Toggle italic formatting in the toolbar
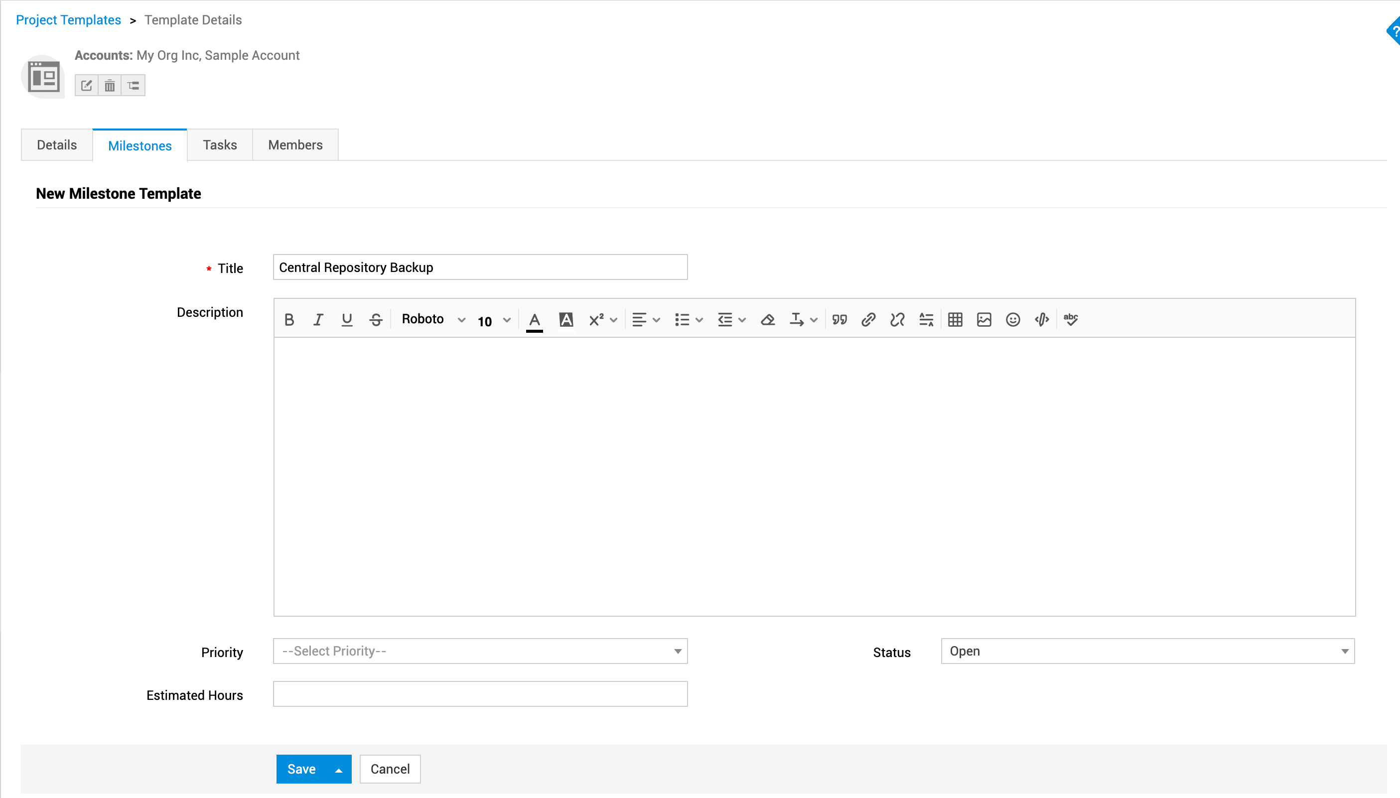Image resolution: width=1400 pixels, height=798 pixels. [318, 319]
